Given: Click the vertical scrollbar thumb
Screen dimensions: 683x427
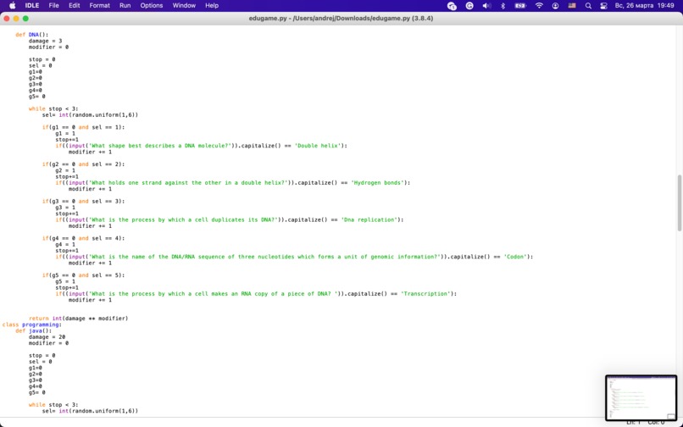Looking at the screenshot, I should point(680,203).
